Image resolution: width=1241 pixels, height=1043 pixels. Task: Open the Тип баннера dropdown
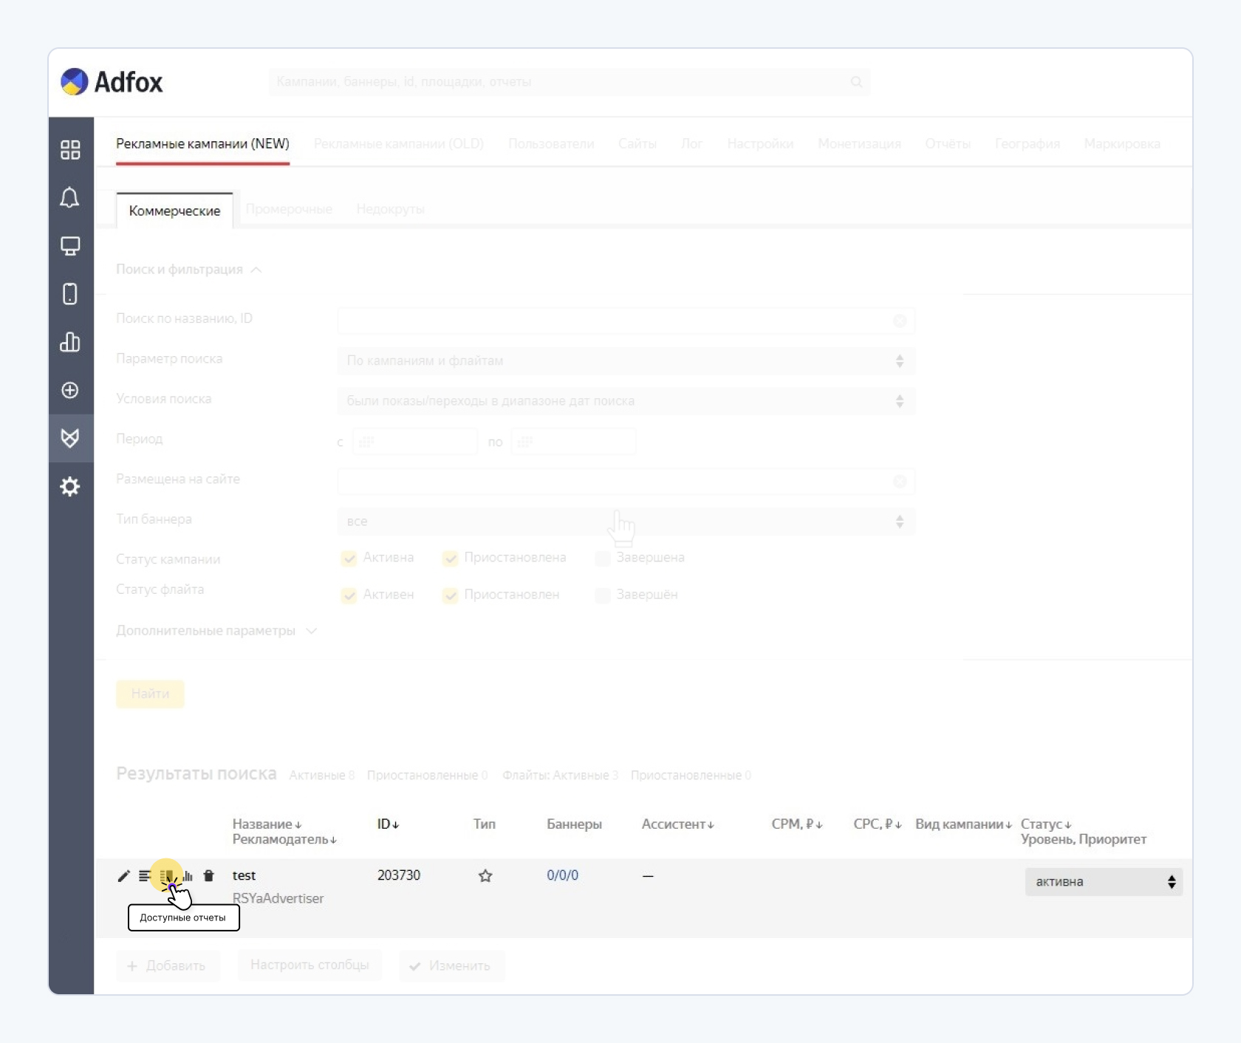[626, 521]
